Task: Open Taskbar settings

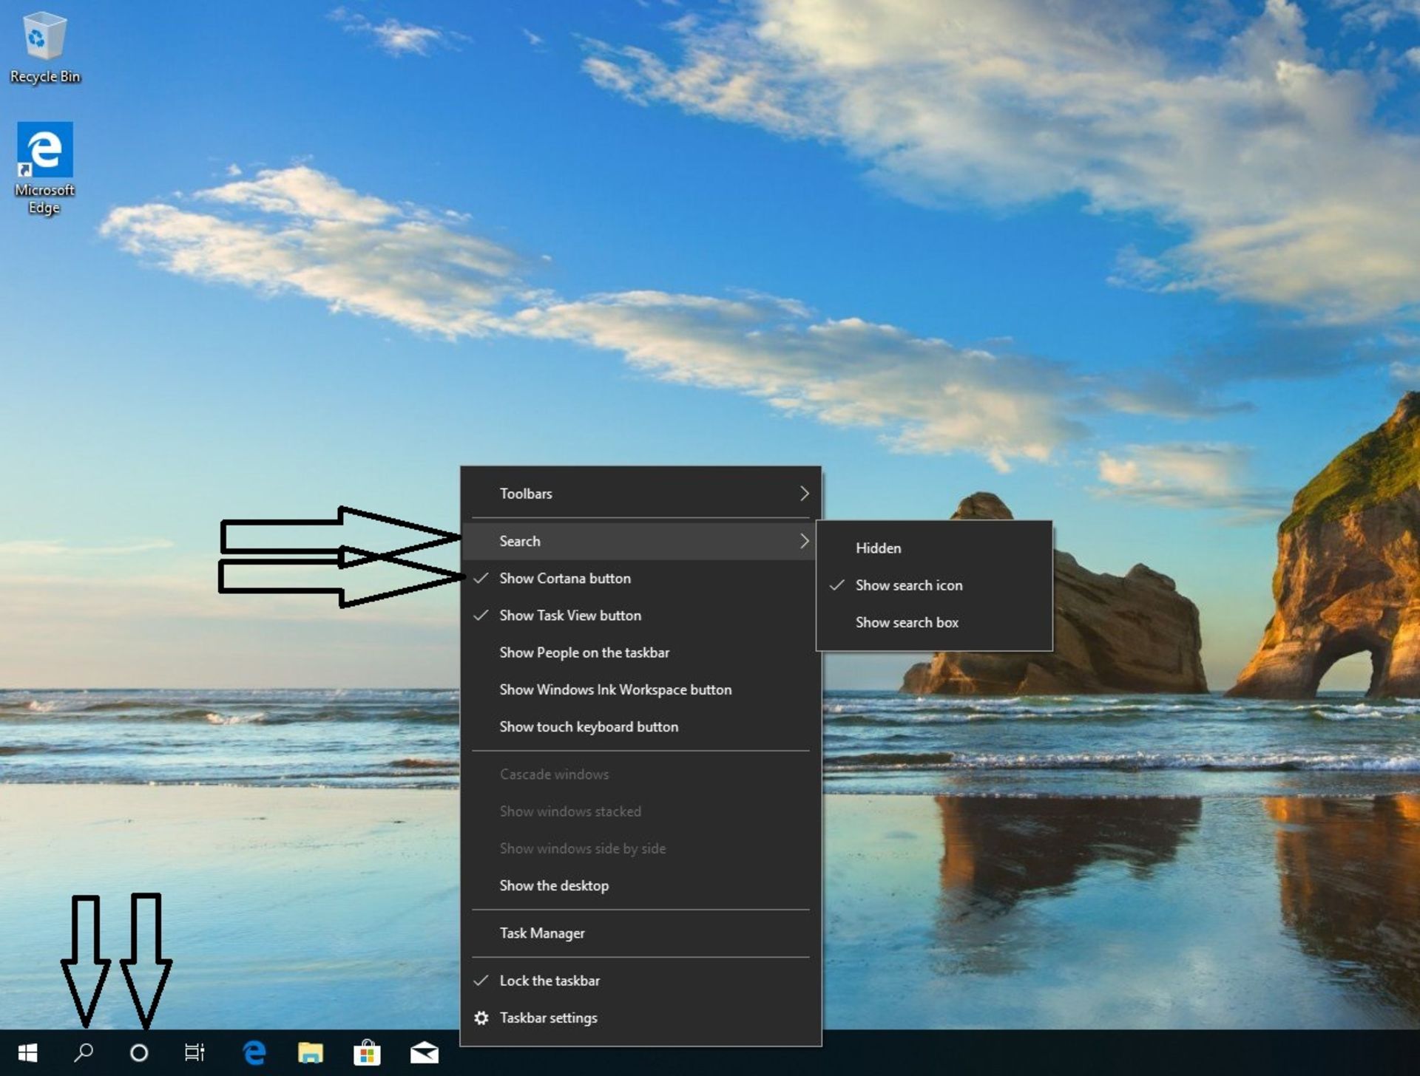Action: pos(549,1018)
